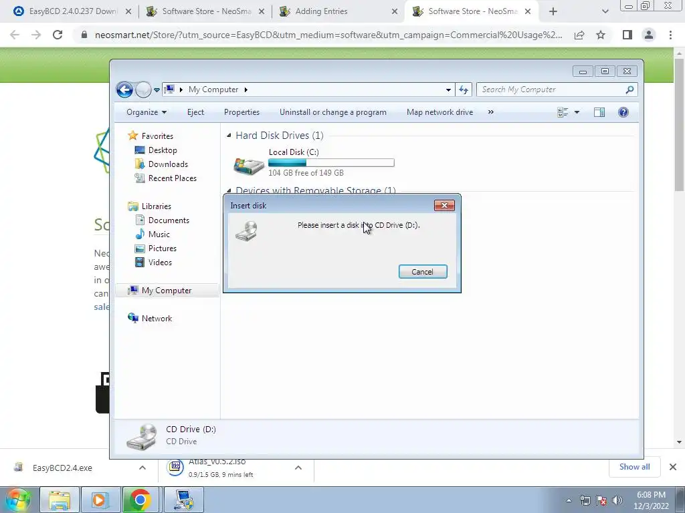
Task: Close the Chrome downloads bar
Action: coord(673,467)
